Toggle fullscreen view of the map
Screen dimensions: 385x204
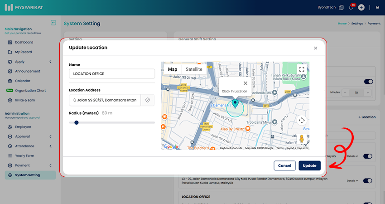(x=302, y=69)
